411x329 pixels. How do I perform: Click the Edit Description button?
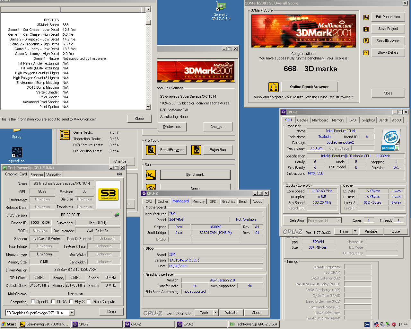(388, 17)
